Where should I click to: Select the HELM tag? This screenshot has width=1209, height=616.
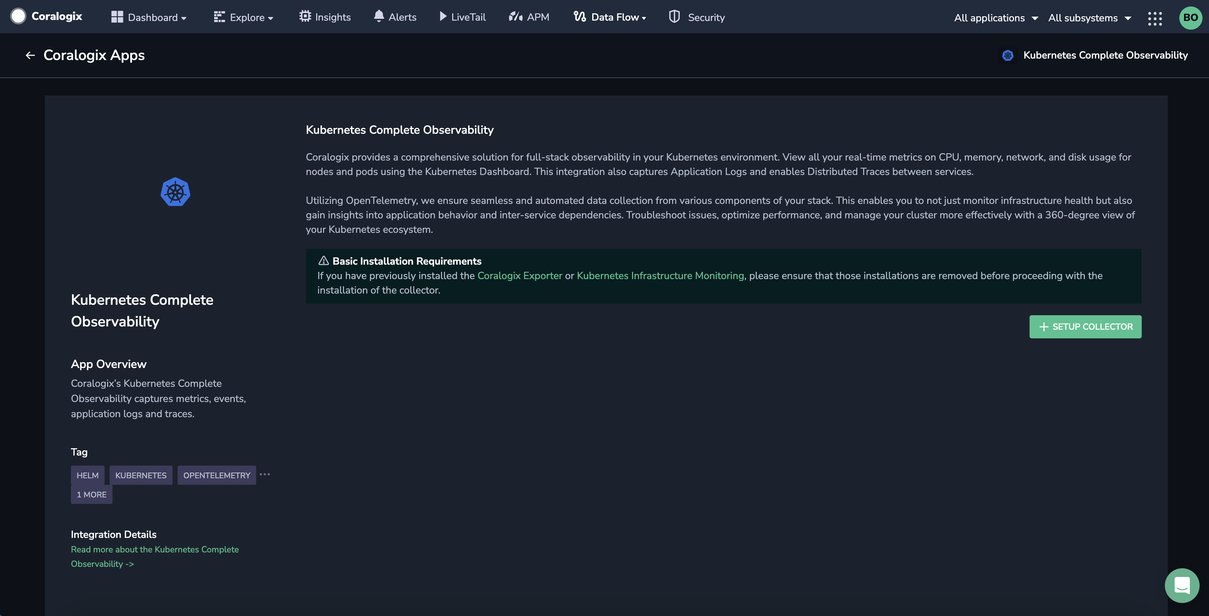pyautogui.click(x=88, y=475)
